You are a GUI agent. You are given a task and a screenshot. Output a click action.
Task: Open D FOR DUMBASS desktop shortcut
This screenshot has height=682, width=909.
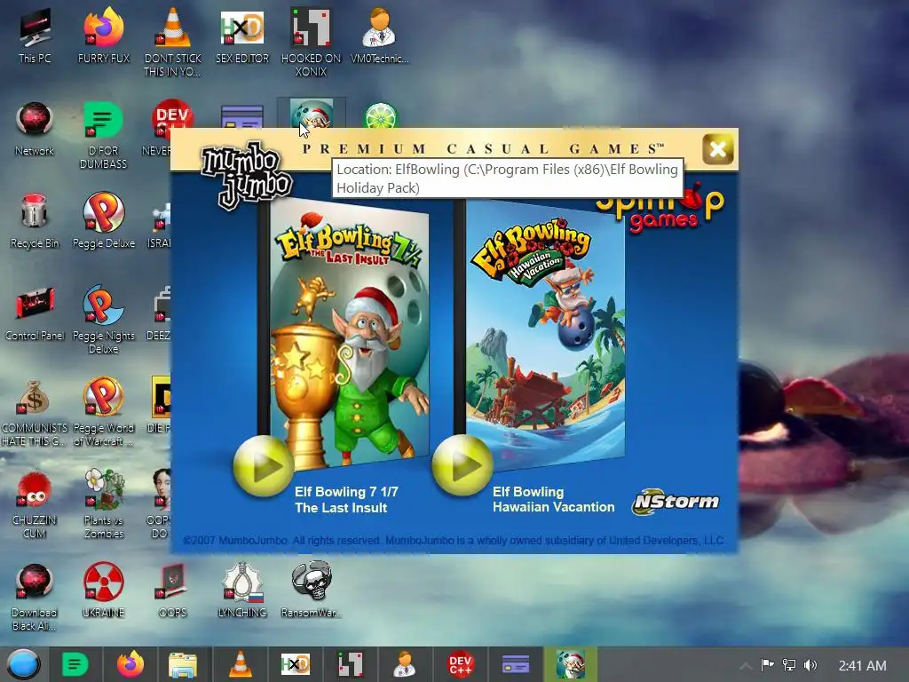[x=103, y=135]
